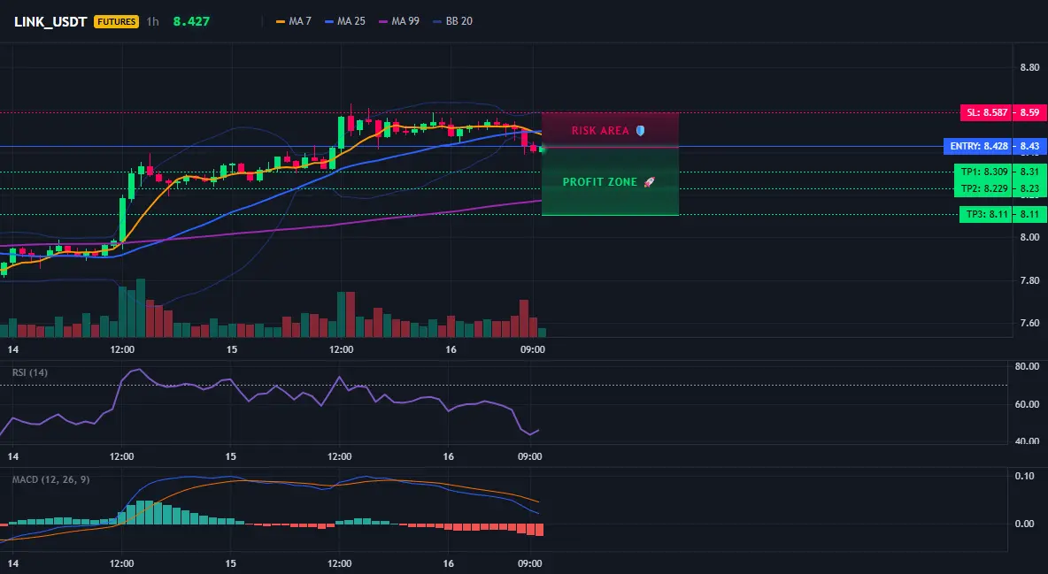Click the 7.80 price axis value
This screenshot has height=574, width=1048.
(x=1029, y=280)
